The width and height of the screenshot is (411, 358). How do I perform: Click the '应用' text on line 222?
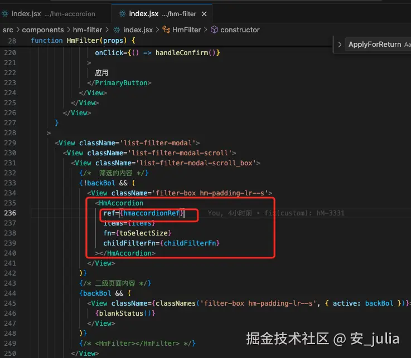(x=101, y=73)
